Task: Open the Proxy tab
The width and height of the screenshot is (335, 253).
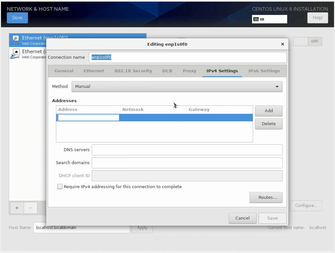Action: 189,71
